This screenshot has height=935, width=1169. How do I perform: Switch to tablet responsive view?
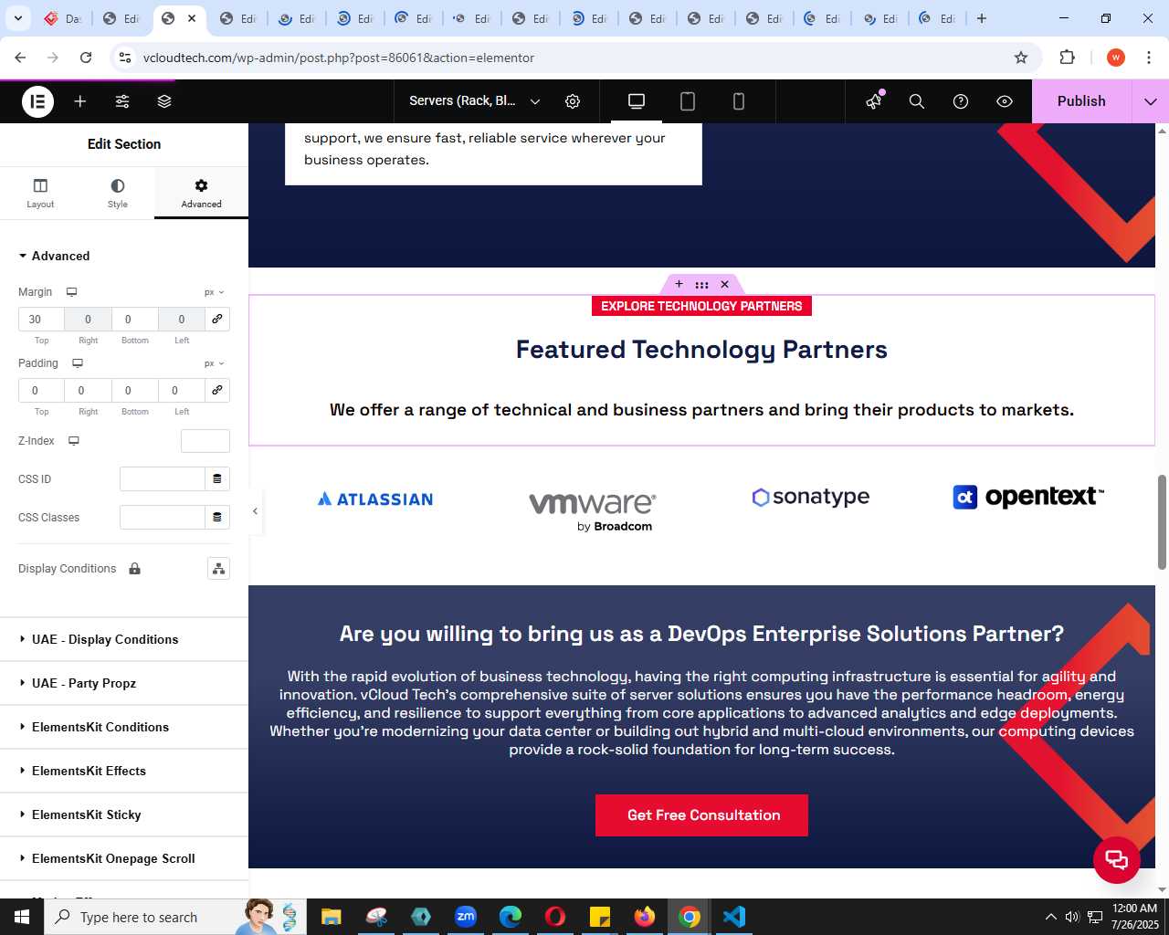coord(688,101)
